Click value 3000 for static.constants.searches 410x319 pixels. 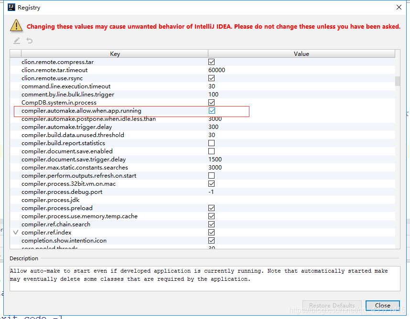coord(215,168)
